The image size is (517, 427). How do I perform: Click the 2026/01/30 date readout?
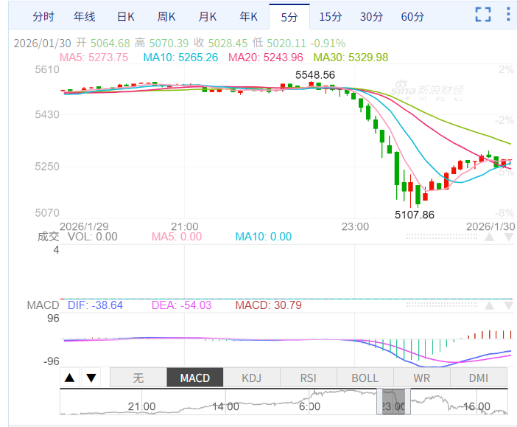42,44
